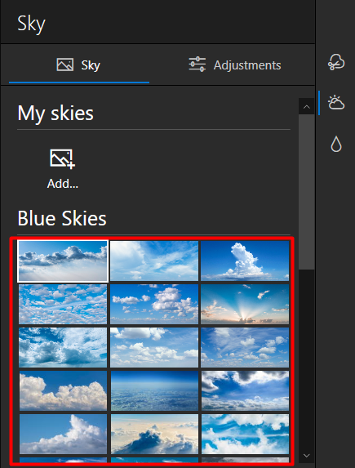Open the cloud cutout tool icon

coord(336,62)
